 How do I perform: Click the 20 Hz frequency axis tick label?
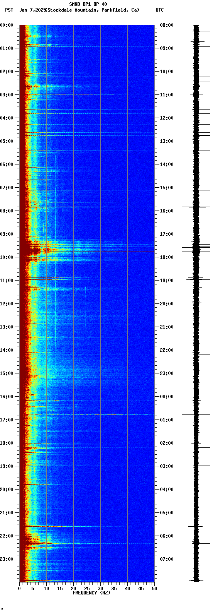(x=73, y=589)
